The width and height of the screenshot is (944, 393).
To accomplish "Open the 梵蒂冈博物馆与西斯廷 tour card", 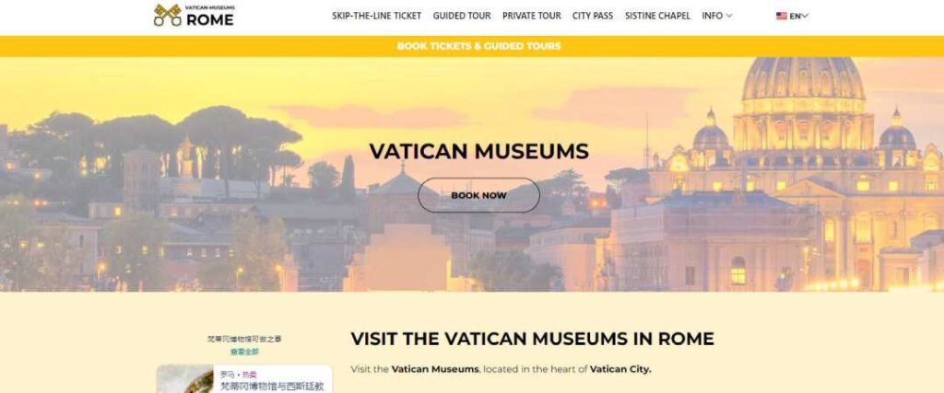I will pyautogui.click(x=244, y=380).
